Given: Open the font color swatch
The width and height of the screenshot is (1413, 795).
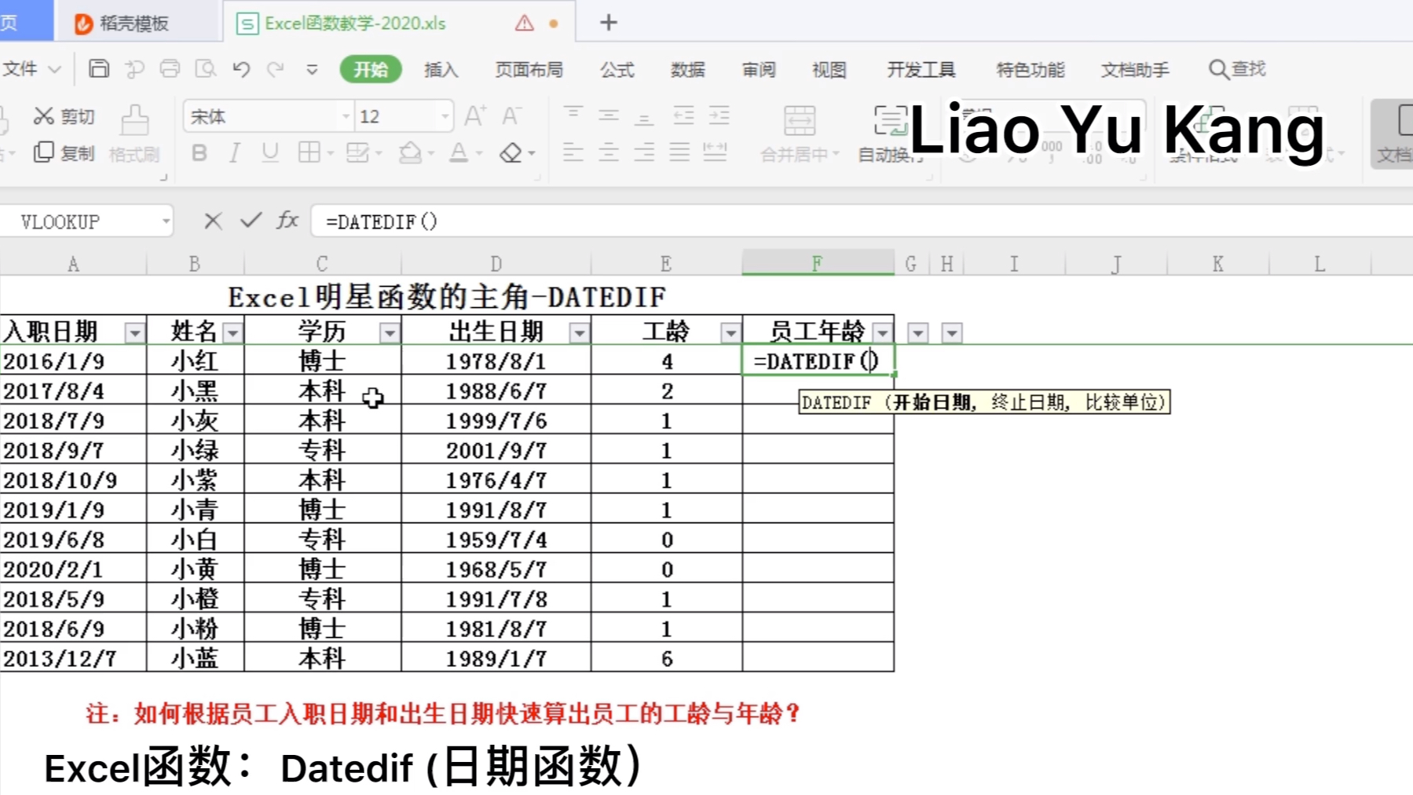Looking at the screenshot, I should (459, 152).
